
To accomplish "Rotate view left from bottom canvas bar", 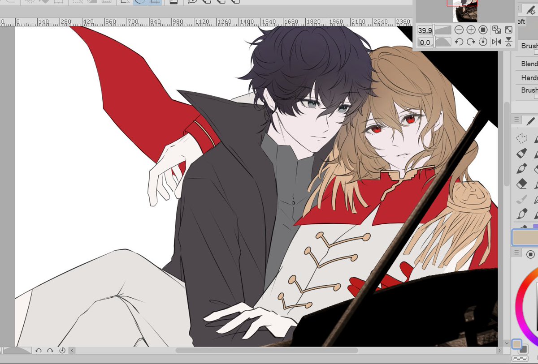I will coord(39,351).
